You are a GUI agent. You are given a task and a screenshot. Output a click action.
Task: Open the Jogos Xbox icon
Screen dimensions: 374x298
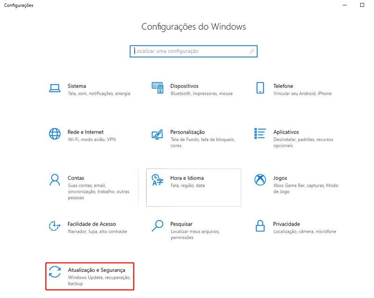coord(260,180)
